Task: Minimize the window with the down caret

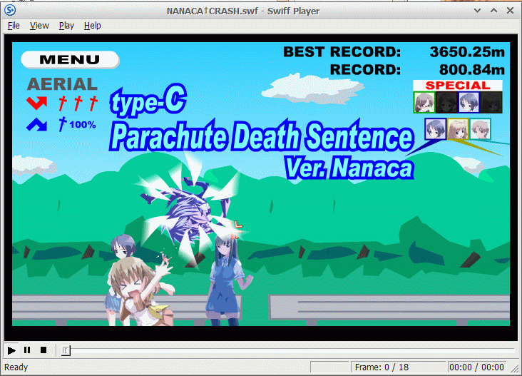Action: [477, 11]
